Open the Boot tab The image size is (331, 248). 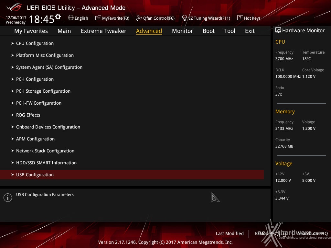(x=208, y=31)
